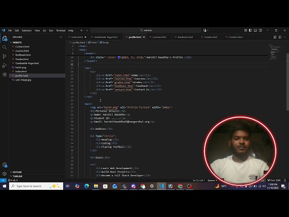Open the errors and warnings indicator
The height and width of the screenshot is (217, 289).
pyautogui.click(x=13, y=180)
